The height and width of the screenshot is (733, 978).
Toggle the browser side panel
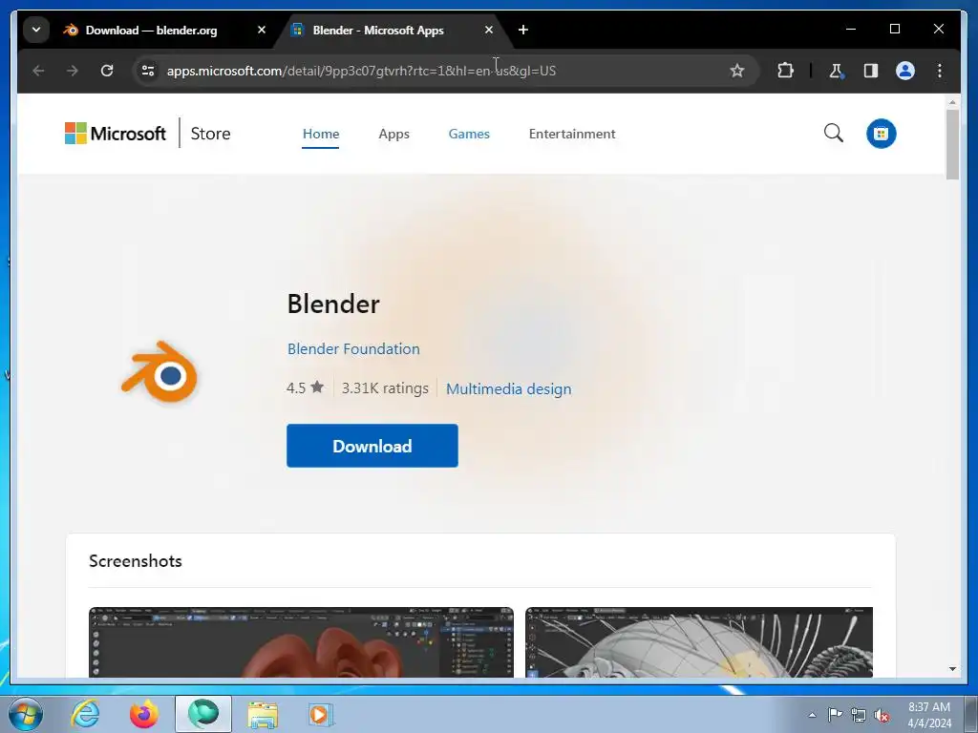(x=871, y=71)
